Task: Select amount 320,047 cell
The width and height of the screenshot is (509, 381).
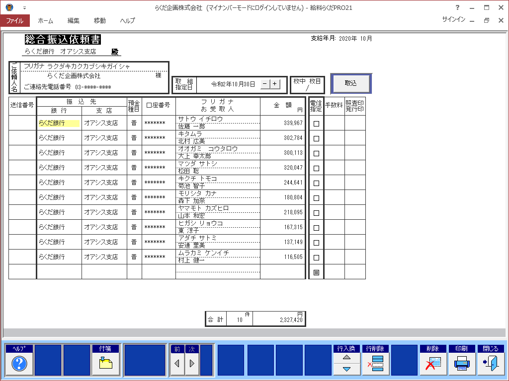Action: [282, 168]
